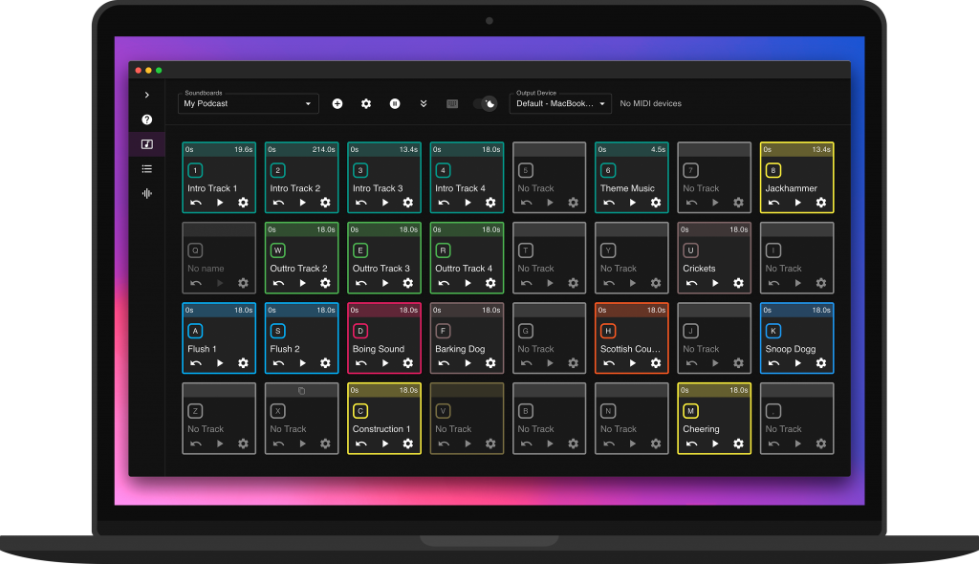The width and height of the screenshot is (979, 564).
Task: Open the Soundboards dropdown My Podcast
Action: 248,103
